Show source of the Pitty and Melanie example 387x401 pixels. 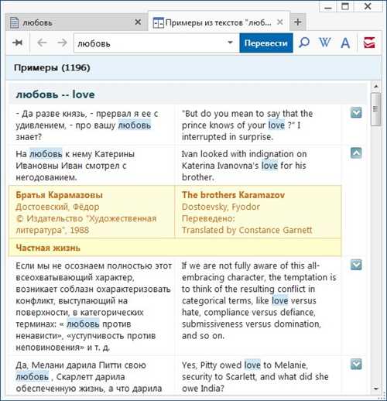(x=356, y=364)
